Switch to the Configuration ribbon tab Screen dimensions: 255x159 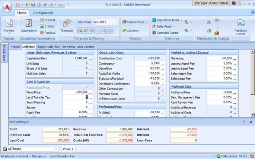pos(43,13)
